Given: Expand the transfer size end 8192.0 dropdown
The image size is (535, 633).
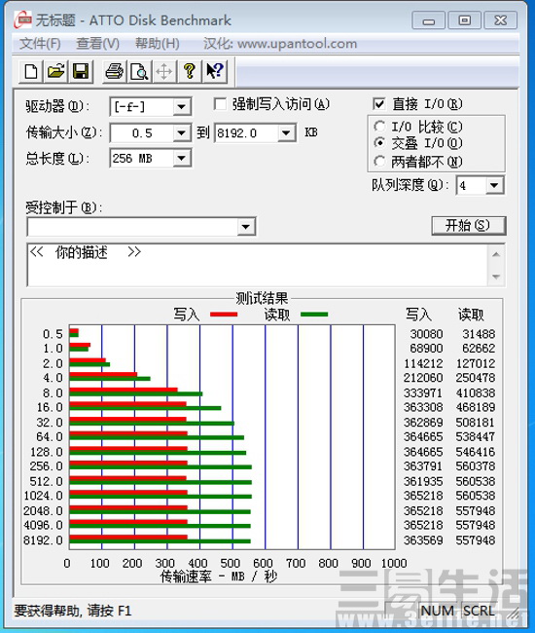Looking at the screenshot, I should pyautogui.click(x=286, y=132).
